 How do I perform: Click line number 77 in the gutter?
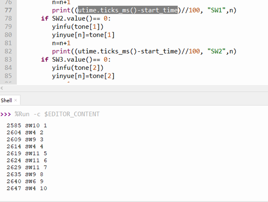(x=8, y=10)
